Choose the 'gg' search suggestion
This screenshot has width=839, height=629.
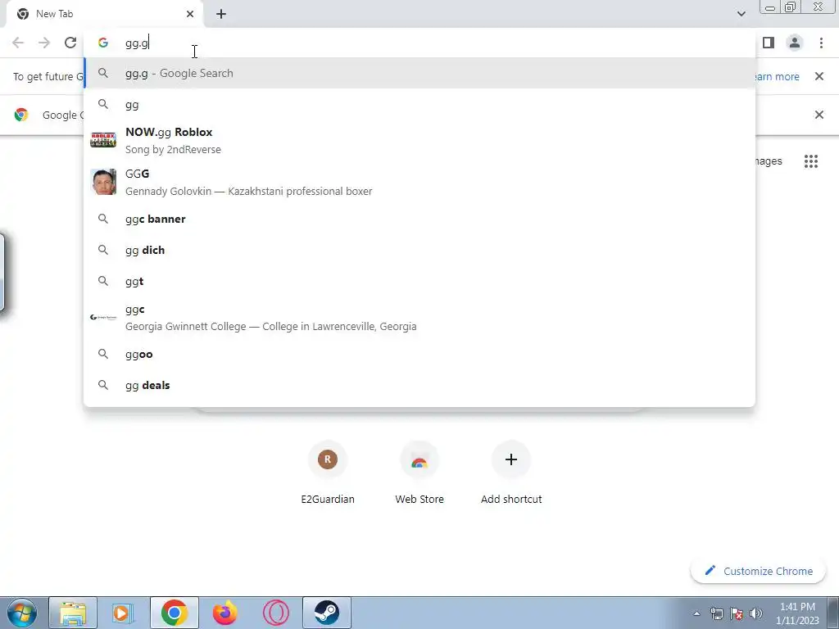tap(420, 104)
